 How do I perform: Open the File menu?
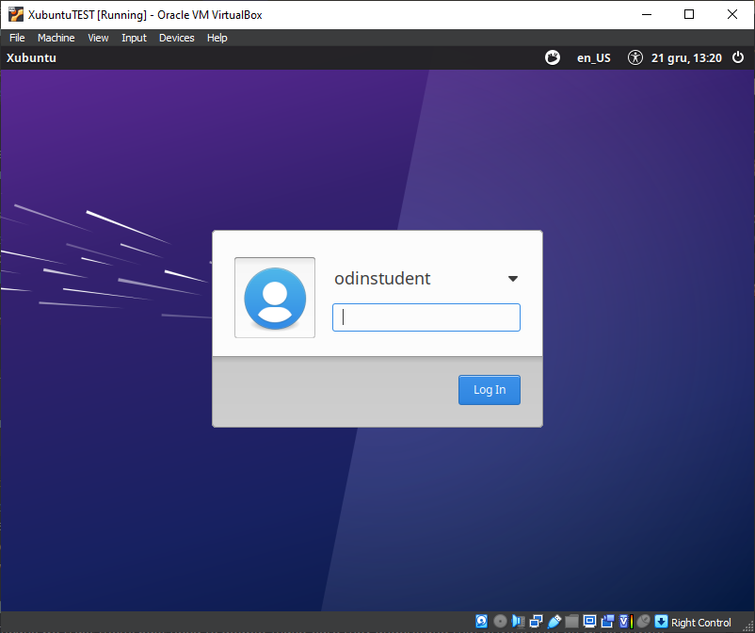17,38
